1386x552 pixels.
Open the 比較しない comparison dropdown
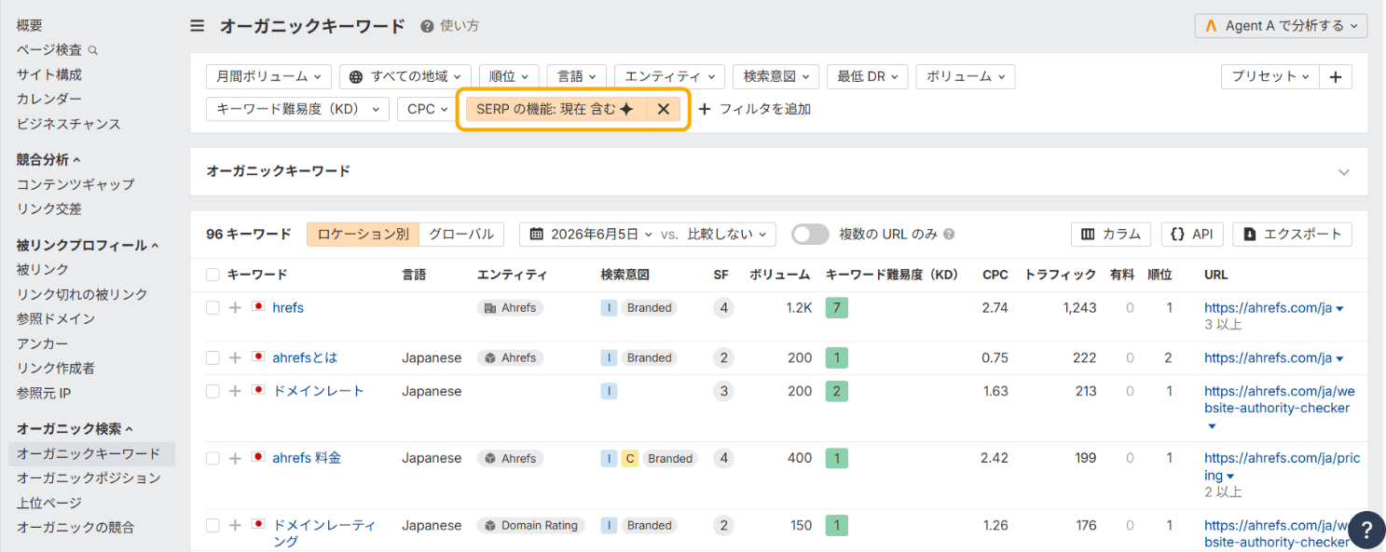click(727, 234)
